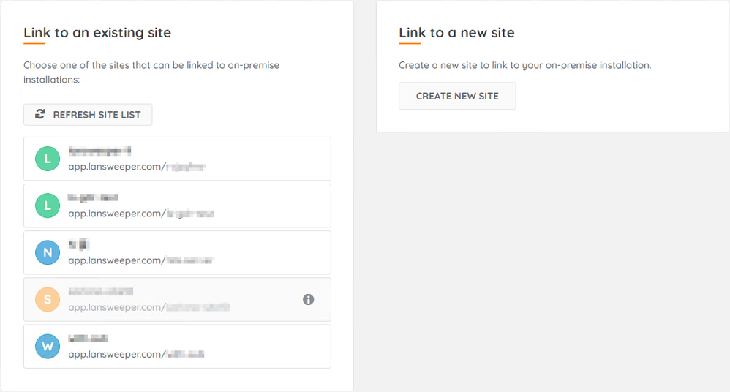Click the first green L avatar

click(48, 159)
